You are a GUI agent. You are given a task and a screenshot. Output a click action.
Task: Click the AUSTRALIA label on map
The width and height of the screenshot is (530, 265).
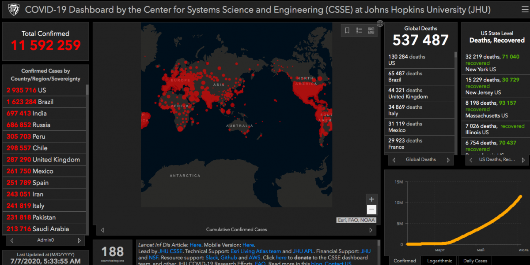(239, 125)
